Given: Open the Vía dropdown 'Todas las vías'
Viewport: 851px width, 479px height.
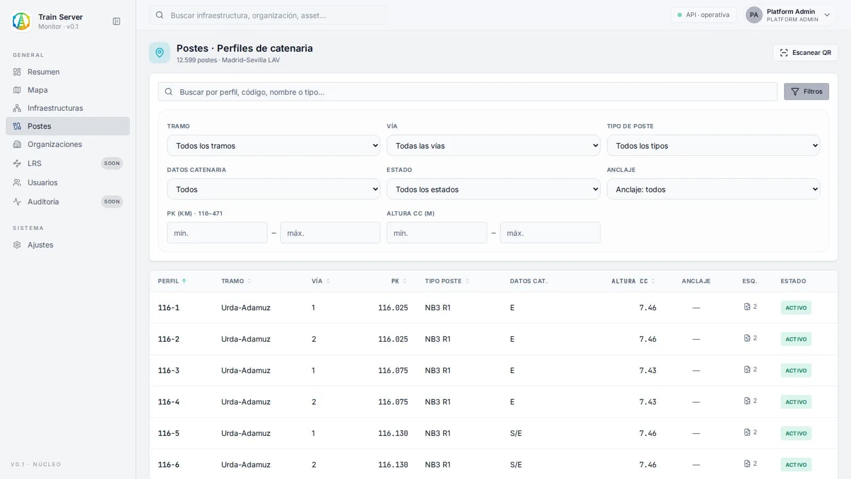Looking at the screenshot, I should pos(493,145).
